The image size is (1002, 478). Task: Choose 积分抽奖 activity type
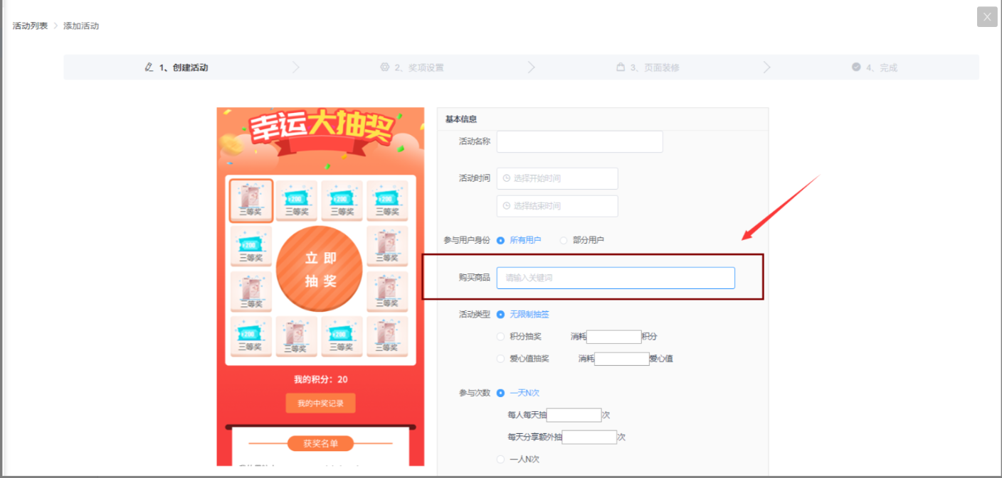[x=501, y=337]
